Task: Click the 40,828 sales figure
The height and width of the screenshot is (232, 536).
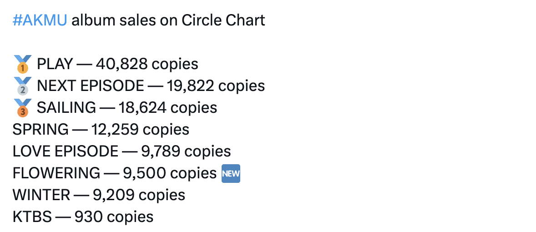Action: 121,64
